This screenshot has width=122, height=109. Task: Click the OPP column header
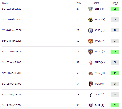coord(97,3)
